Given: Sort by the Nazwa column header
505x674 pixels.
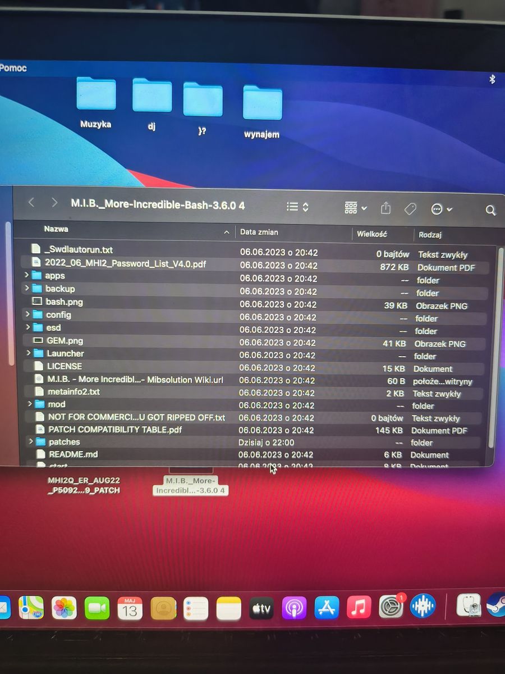Looking at the screenshot, I should [56, 229].
